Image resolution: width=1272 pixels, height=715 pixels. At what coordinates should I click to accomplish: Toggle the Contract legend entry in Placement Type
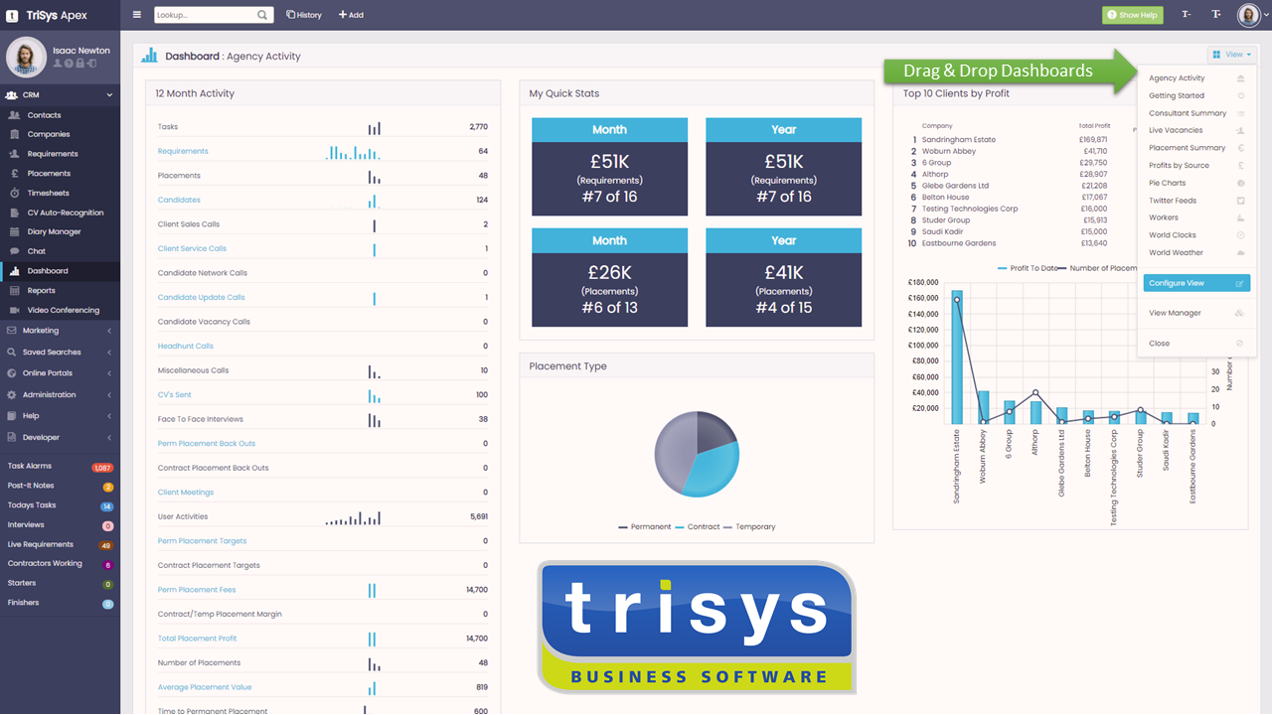(698, 526)
